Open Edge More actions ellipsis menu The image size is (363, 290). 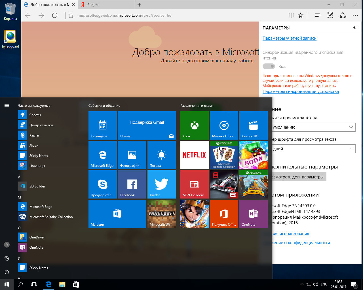click(x=355, y=15)
